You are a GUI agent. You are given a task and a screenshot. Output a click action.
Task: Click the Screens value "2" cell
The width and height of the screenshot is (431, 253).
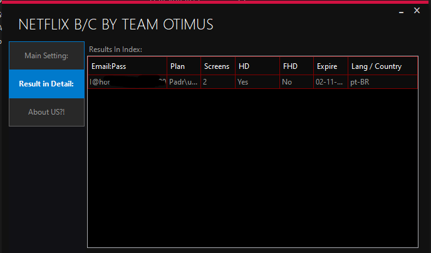(217, 82)
